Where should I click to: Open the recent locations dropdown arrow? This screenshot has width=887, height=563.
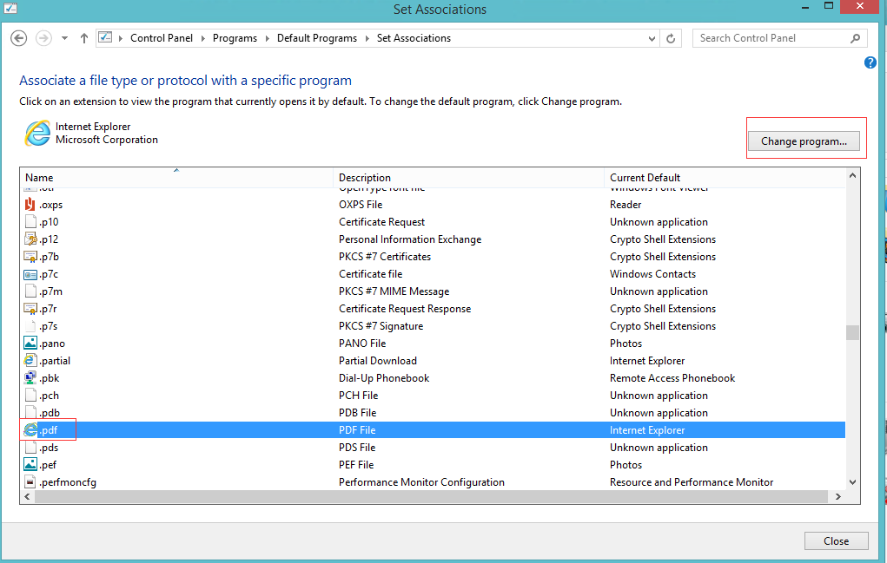64,38
